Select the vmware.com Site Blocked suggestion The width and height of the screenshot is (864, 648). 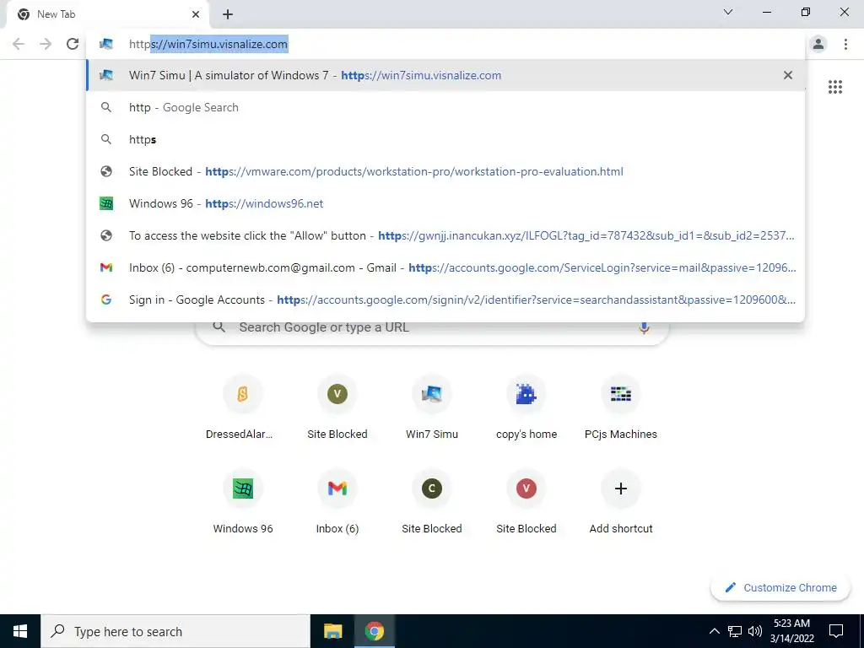(x=445, y=171)
